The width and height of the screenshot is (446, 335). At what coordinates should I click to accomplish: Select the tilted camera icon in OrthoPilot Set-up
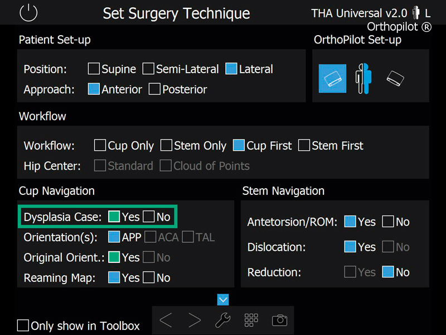[395, 79]
